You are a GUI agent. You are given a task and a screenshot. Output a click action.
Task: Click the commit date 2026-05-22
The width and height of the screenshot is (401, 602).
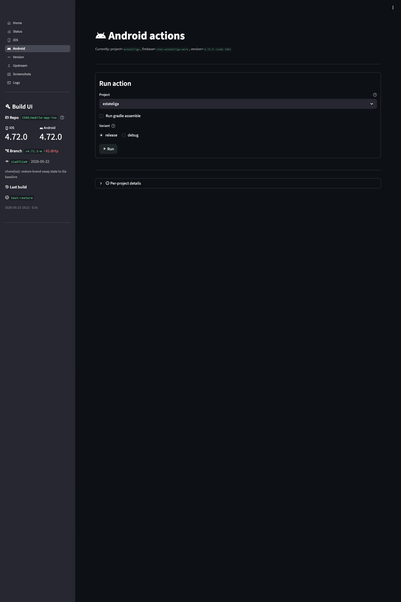click(x=40, y=162)
